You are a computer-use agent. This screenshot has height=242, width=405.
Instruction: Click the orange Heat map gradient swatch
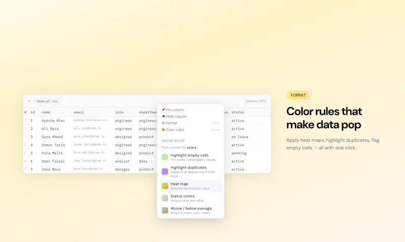[165, 186]
